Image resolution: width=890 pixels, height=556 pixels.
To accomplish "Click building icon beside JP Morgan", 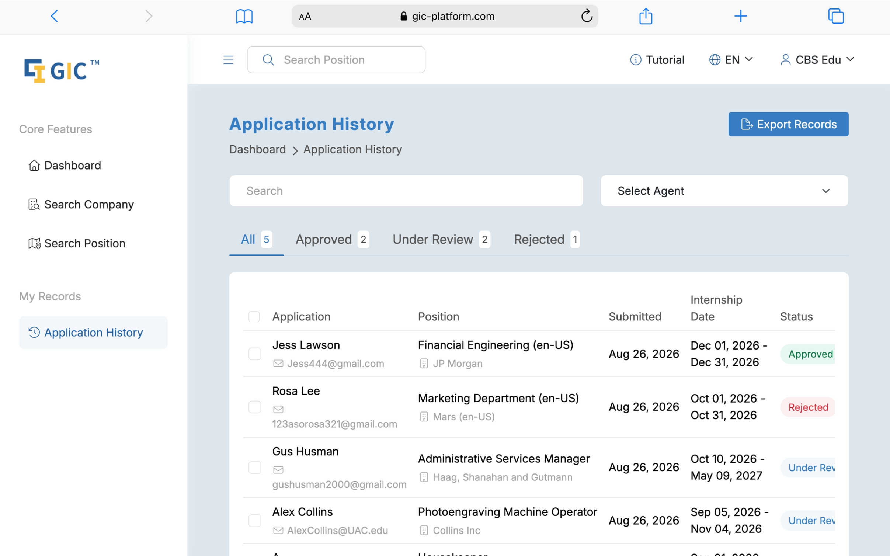I will pos(424,364).
